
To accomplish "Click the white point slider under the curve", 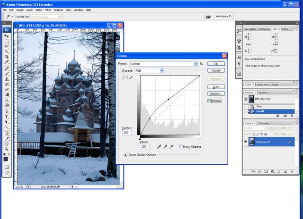I will (200, 139).
